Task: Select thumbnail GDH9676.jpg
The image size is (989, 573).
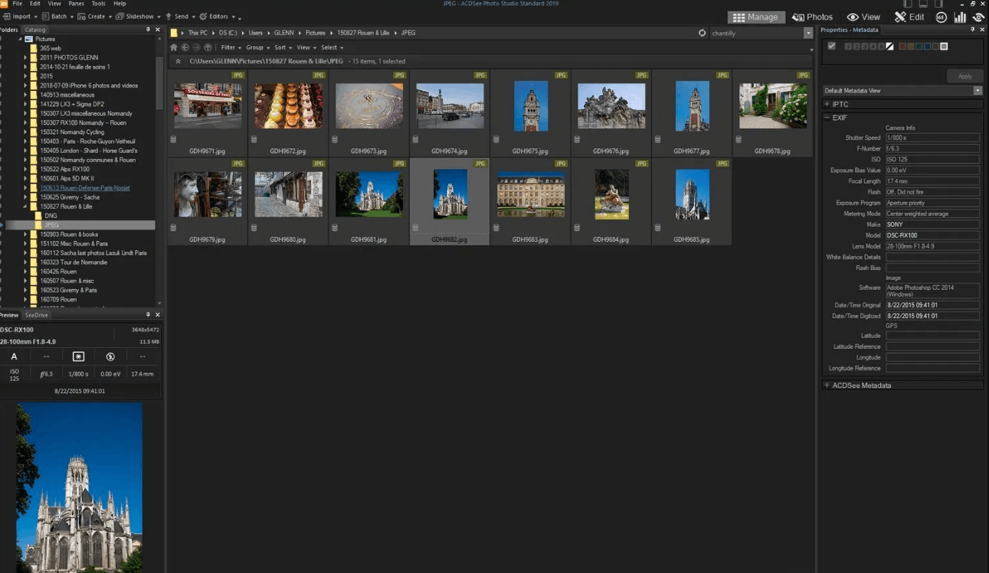Action: (x=611, y=106)
